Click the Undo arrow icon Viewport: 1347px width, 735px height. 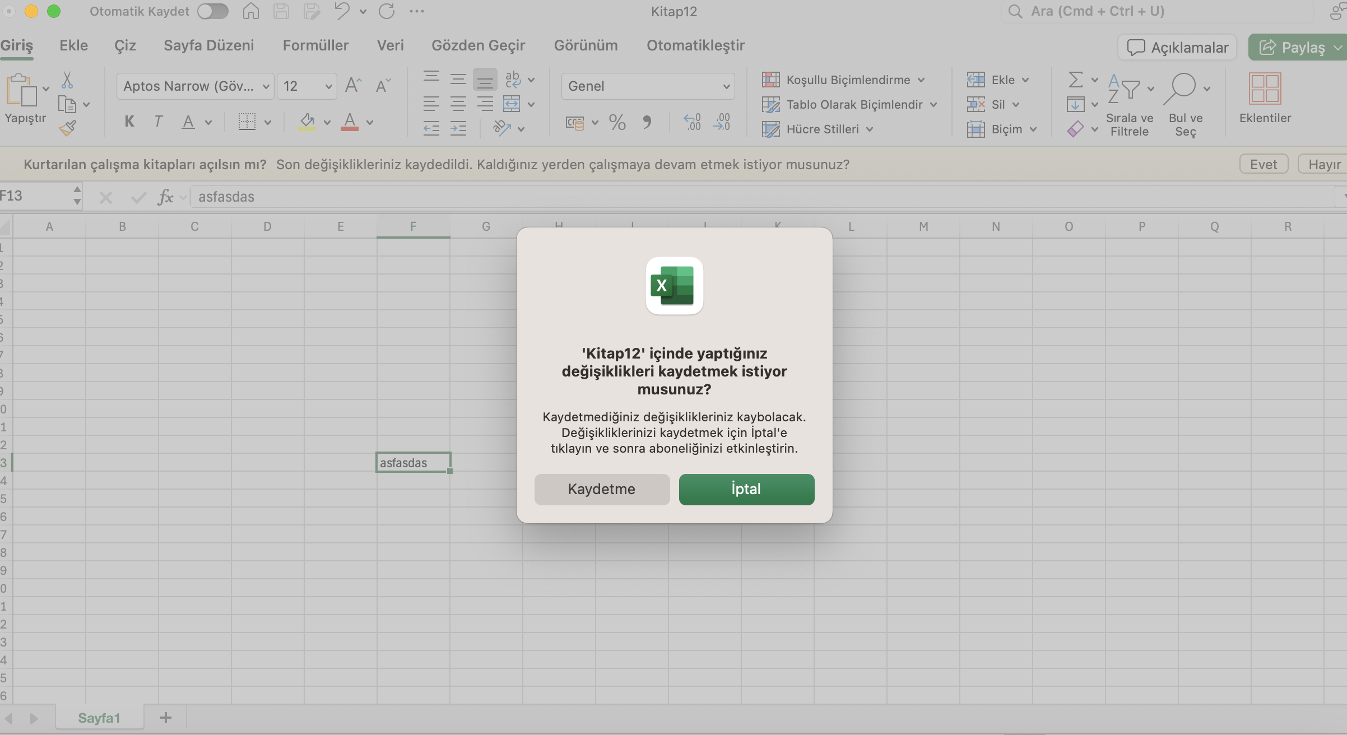click(342, 11)
